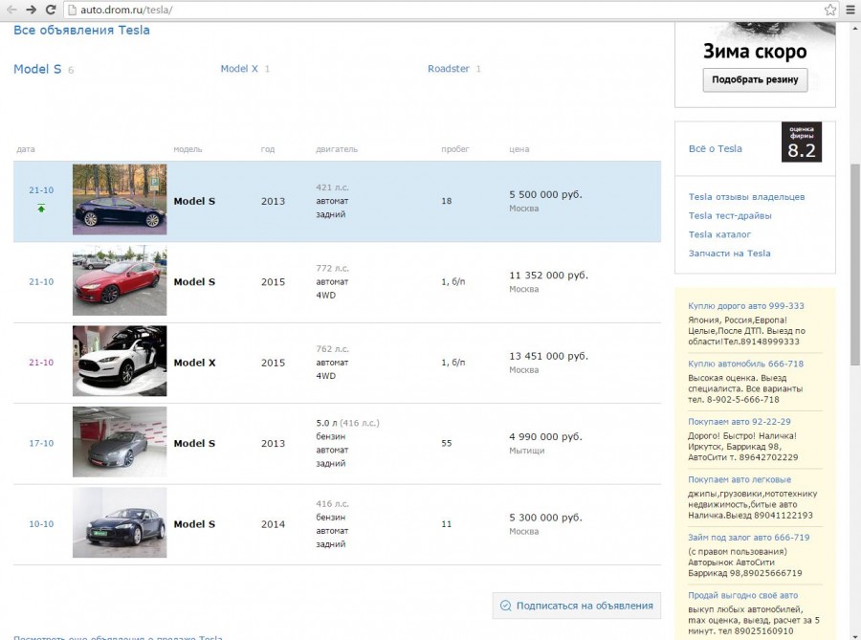Filter by Model X link

[x=239, y=69]
